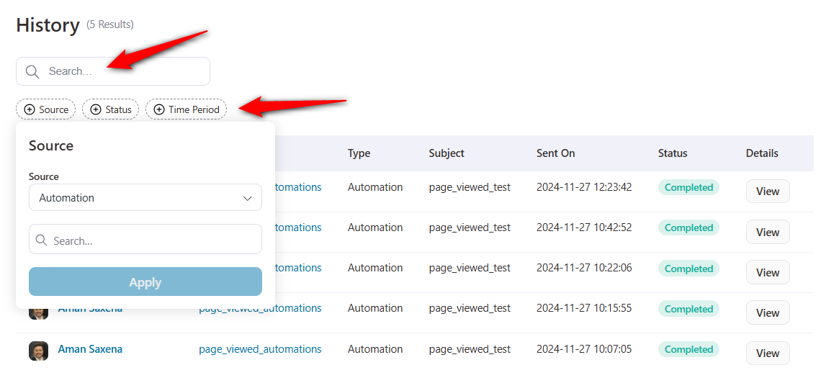This screenshot has width=821, height=383.
Task: View details of the 12:23:42 entry
Action: tap(768, 191)
